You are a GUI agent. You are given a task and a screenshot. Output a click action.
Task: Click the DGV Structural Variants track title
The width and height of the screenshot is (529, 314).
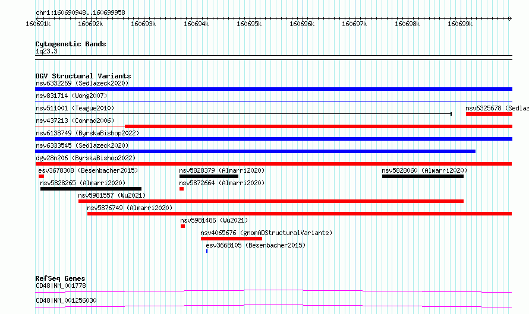coord(83,76)
